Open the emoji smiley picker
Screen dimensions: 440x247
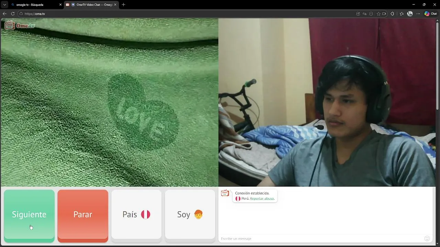click(427, 238)
